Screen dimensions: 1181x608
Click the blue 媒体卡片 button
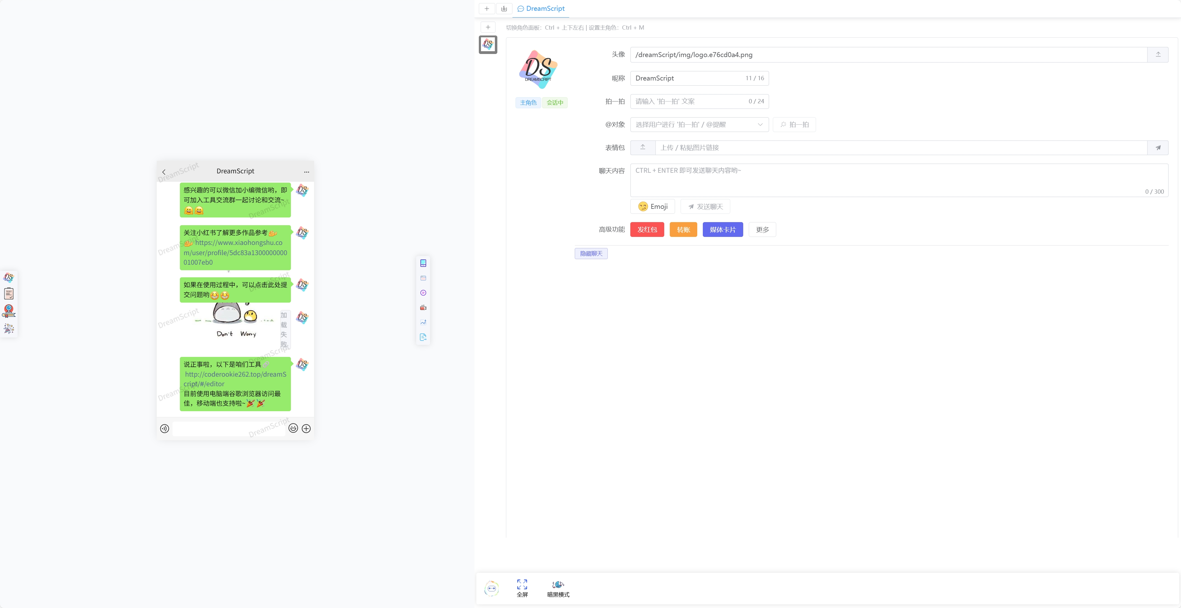[723, 230]
